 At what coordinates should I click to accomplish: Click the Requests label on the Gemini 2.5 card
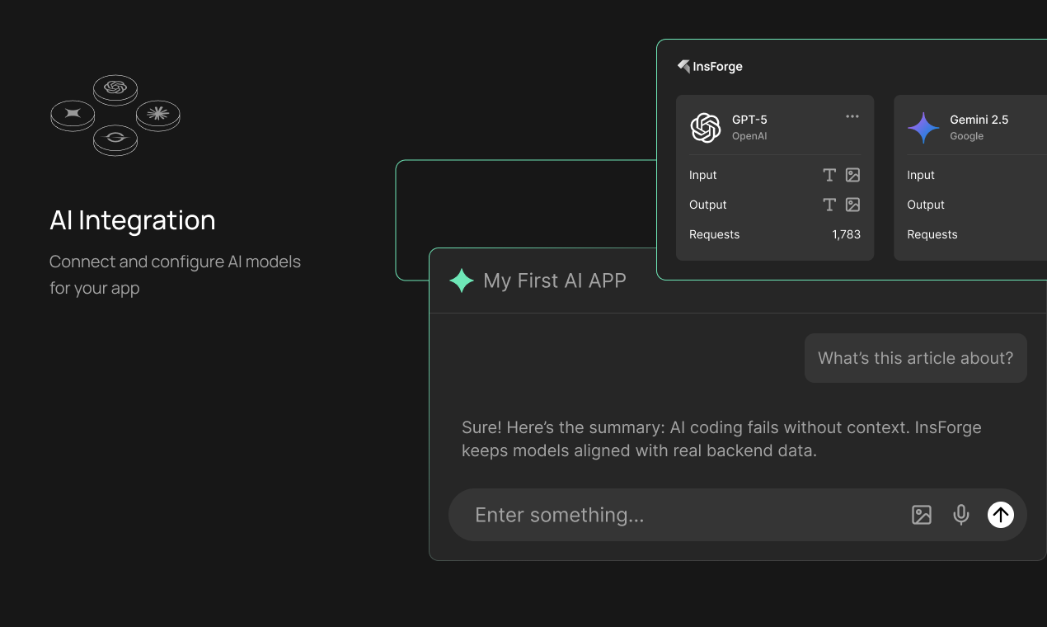pyautogui.click(x=932, y=234)
